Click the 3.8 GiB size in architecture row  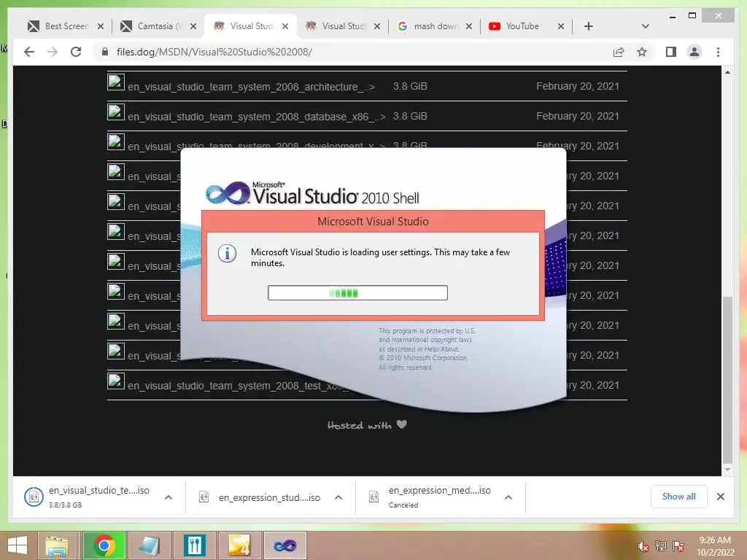click(x=410, y=86)
